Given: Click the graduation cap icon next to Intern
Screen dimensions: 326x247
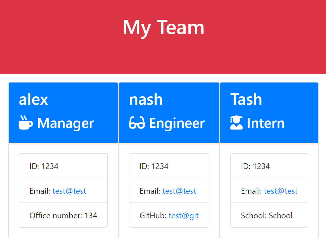Looking at the screenshot, I should 236,123.
